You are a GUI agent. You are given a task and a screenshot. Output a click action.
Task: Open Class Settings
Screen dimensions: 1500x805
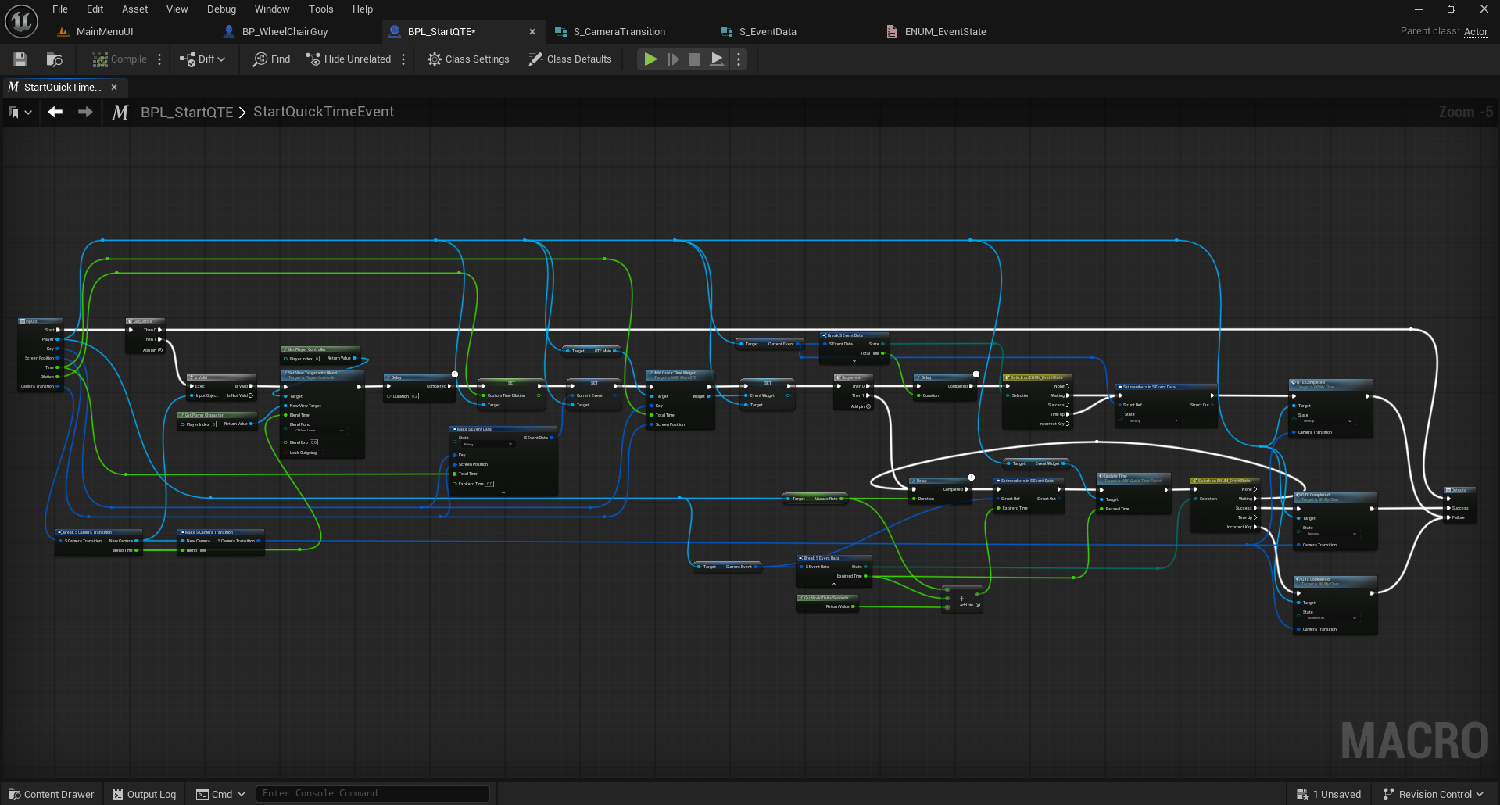coord(468,59)
